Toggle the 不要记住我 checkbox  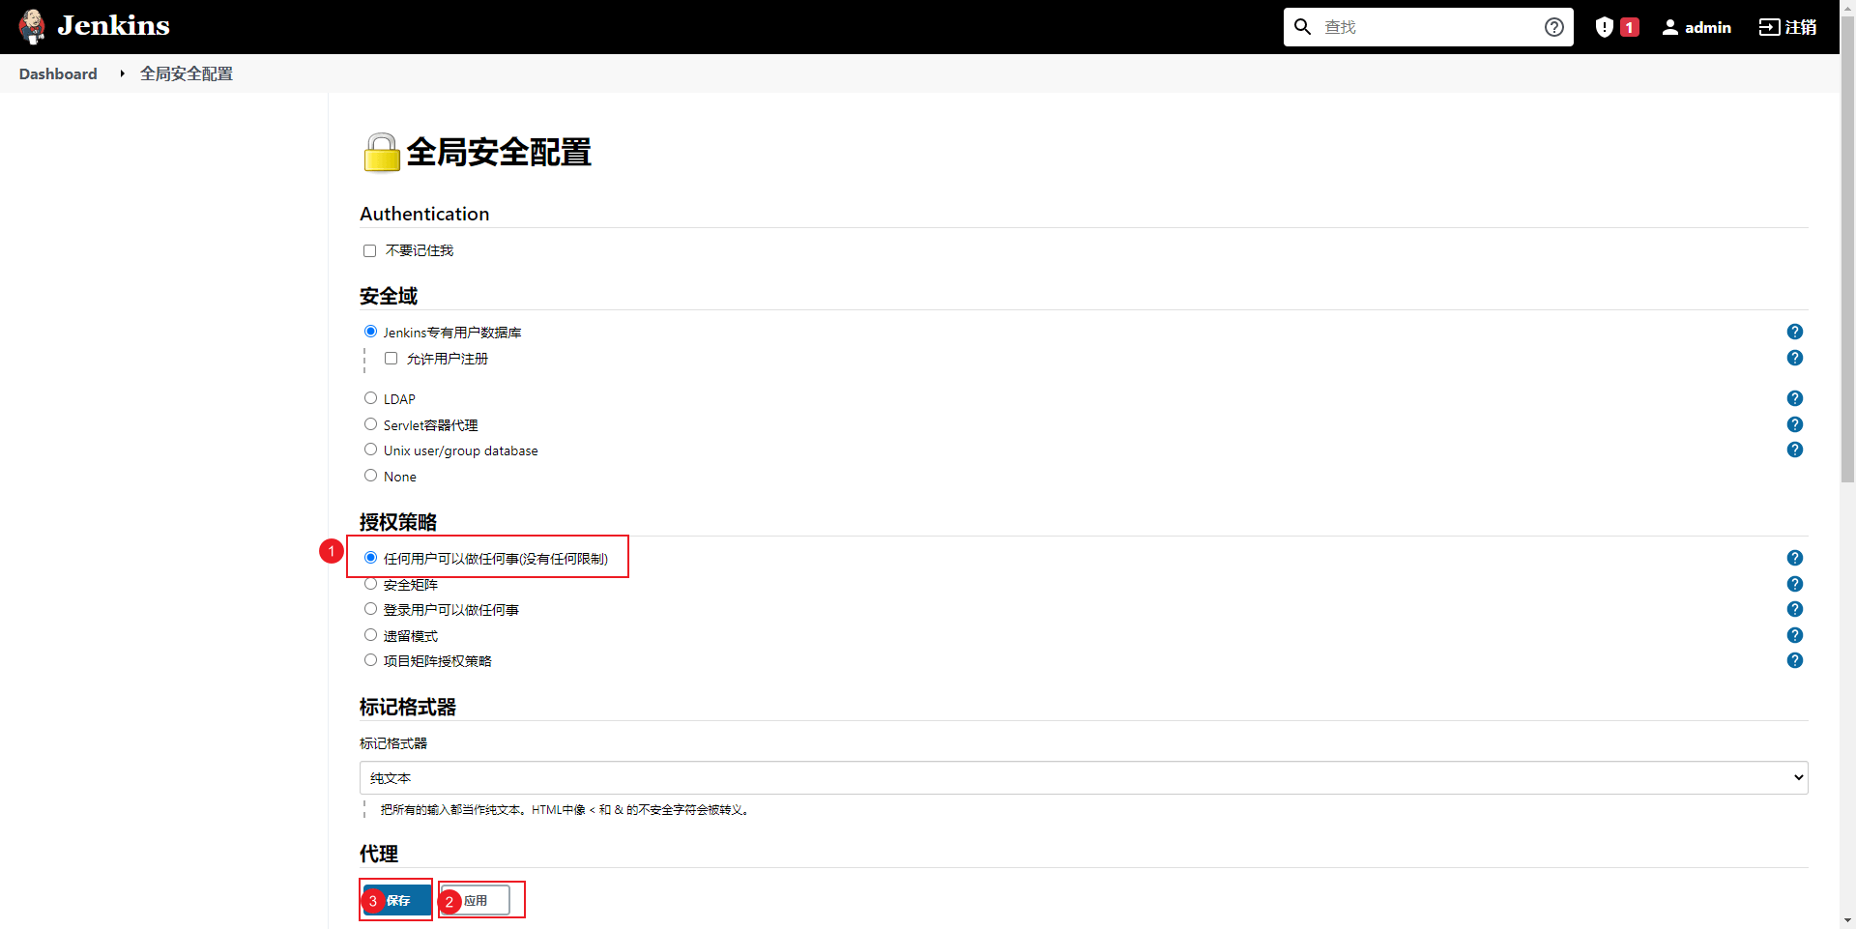(369, 250)
